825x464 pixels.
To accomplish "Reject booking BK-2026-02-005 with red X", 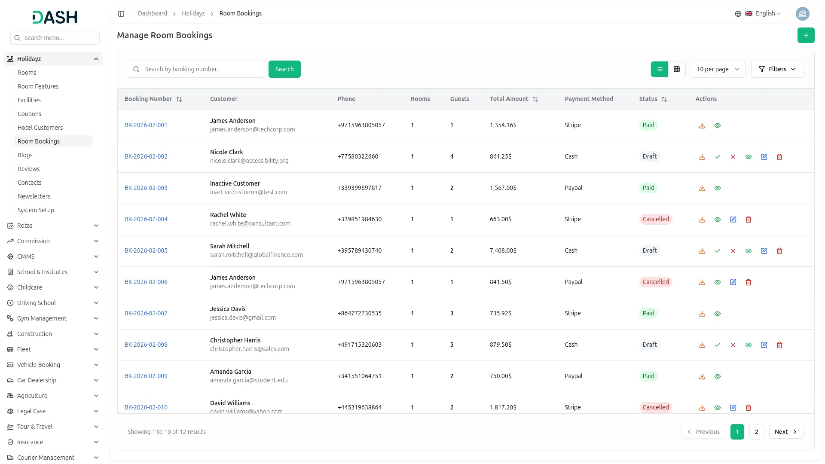I will pos(733,251).
